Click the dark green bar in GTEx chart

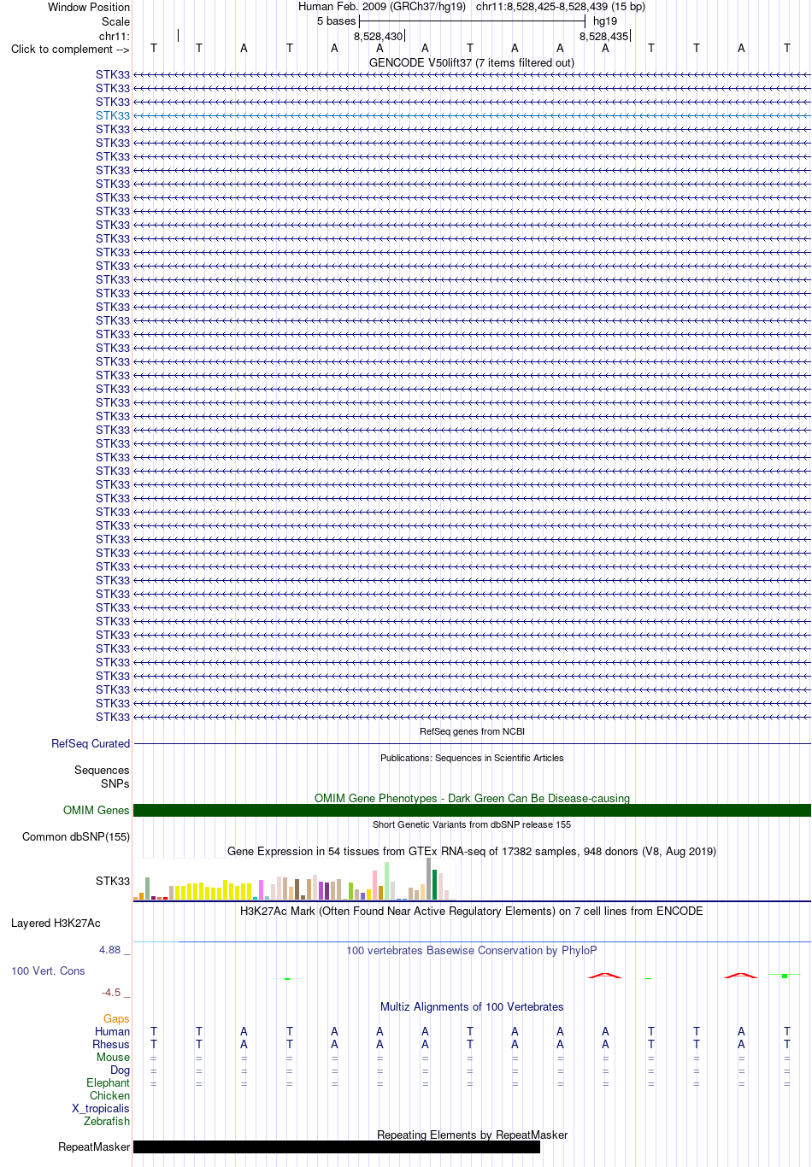435,884
